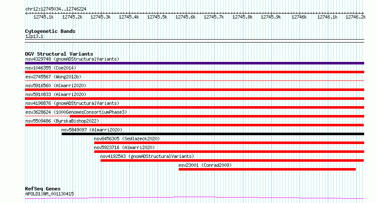Open nsv1046355 (Coe2014) variant label
The height and width of the screenshot is (203, 376).
tap(51, 68)
